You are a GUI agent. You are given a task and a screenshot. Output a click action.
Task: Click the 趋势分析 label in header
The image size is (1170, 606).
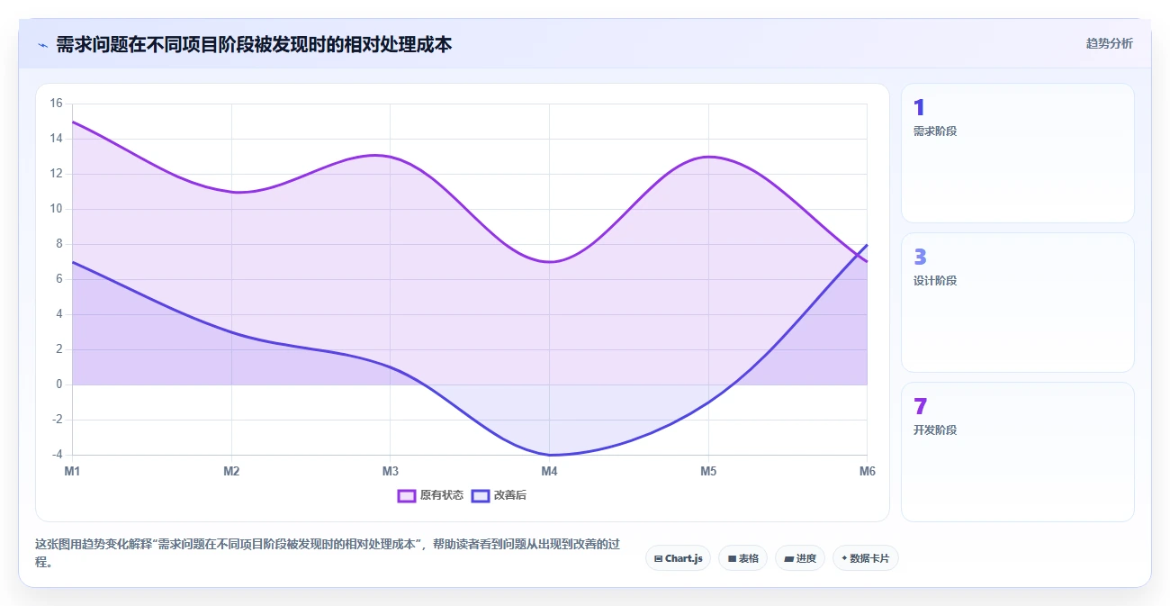pyautogui.click(x=1109, y=43)
